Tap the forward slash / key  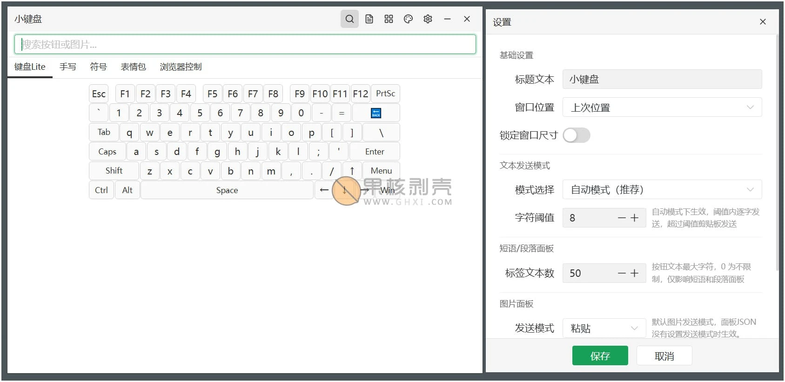tap(332, 171)
